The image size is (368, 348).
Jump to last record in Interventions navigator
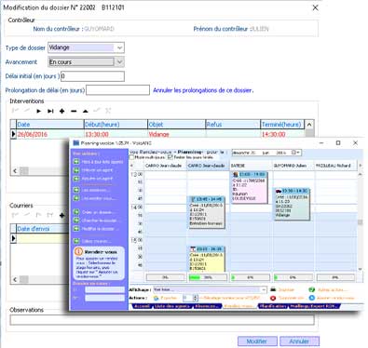tap(50, 111)
